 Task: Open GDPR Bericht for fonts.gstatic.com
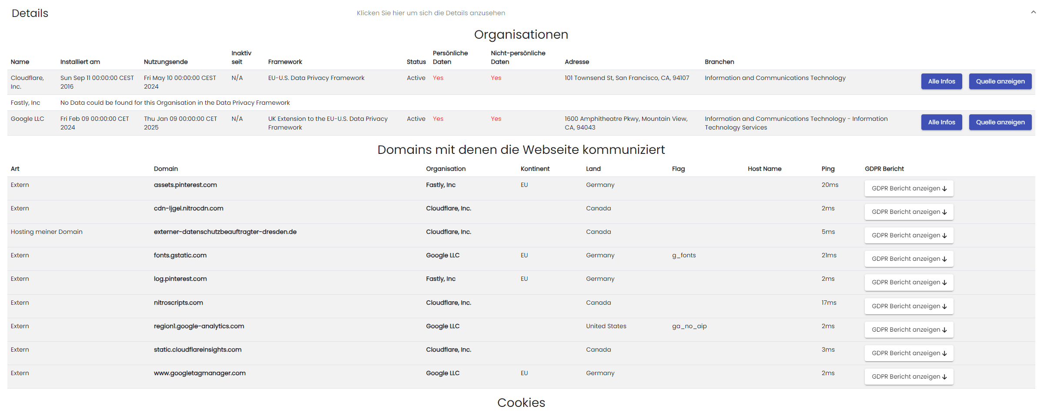(909, 259)
